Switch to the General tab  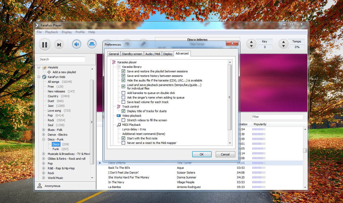[114, 54]
